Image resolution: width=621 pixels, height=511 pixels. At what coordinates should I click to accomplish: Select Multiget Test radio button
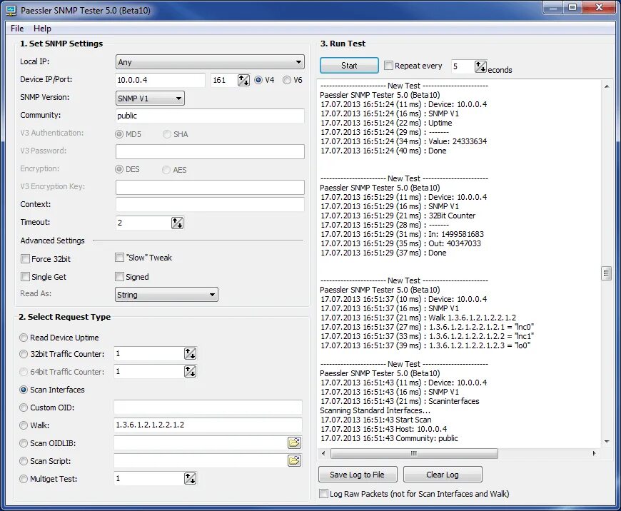[x=24, y=479]
